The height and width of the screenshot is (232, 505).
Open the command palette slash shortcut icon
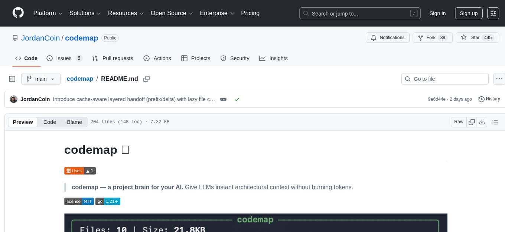pyautogui.click(x=414, y=13)
